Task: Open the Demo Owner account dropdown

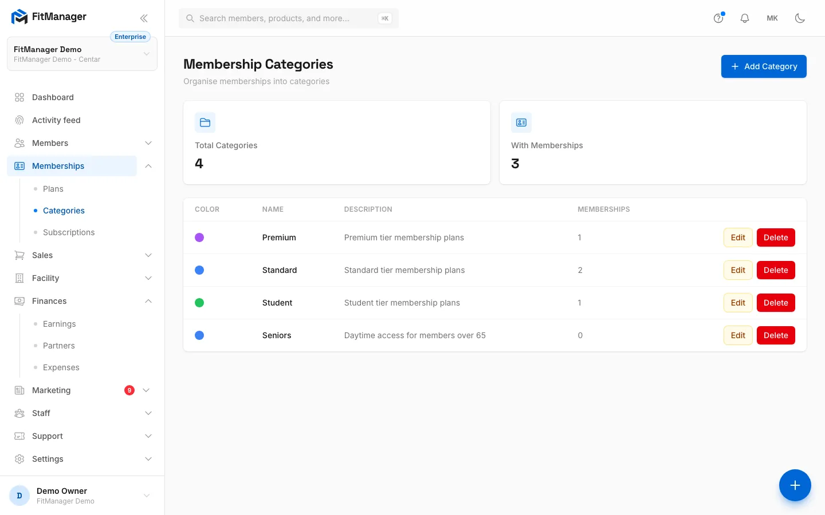Action: pos(82,496)
